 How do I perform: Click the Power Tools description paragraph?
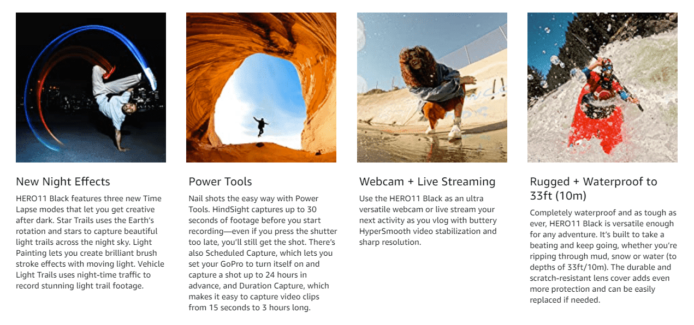click(263, 253)
